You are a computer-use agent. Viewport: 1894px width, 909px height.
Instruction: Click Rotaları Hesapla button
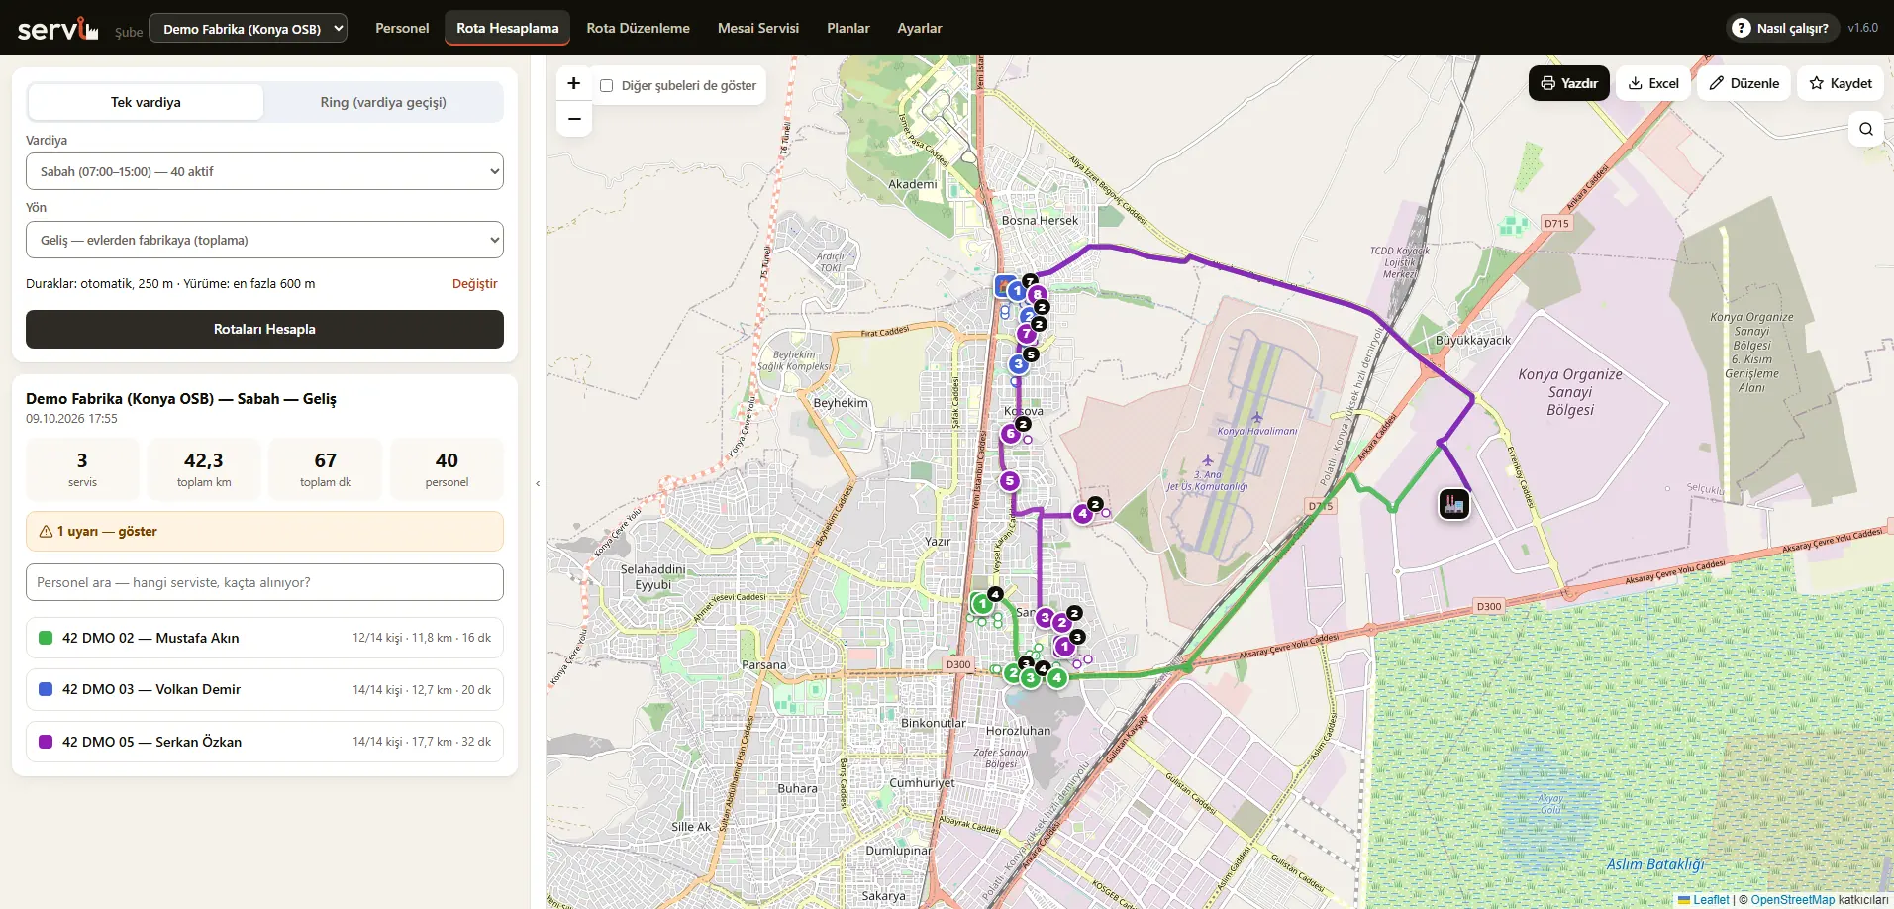pos(264,329)
